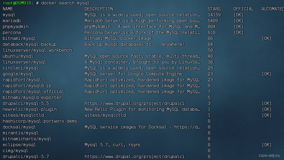
Task: Select 'MySQL service images for Docksal' description
Action: [x=143, y=127]
